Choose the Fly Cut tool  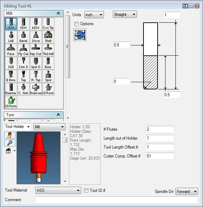tap(23, 50)
